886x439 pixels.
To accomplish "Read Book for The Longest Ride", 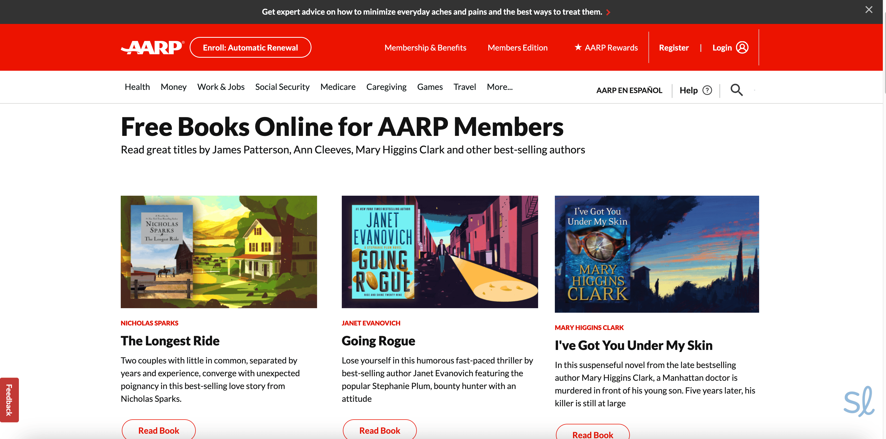I will (159, 430).
